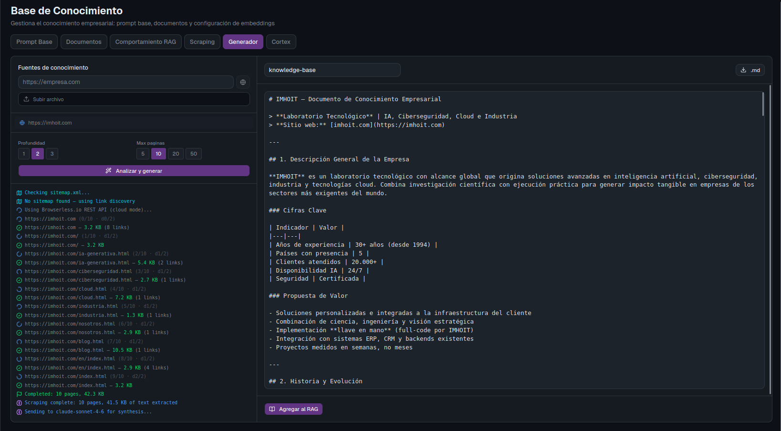Image resolution: width=781 pixels, height=431 pixels.
Task: Set Max paginas to 5
Action: (143, 154)
